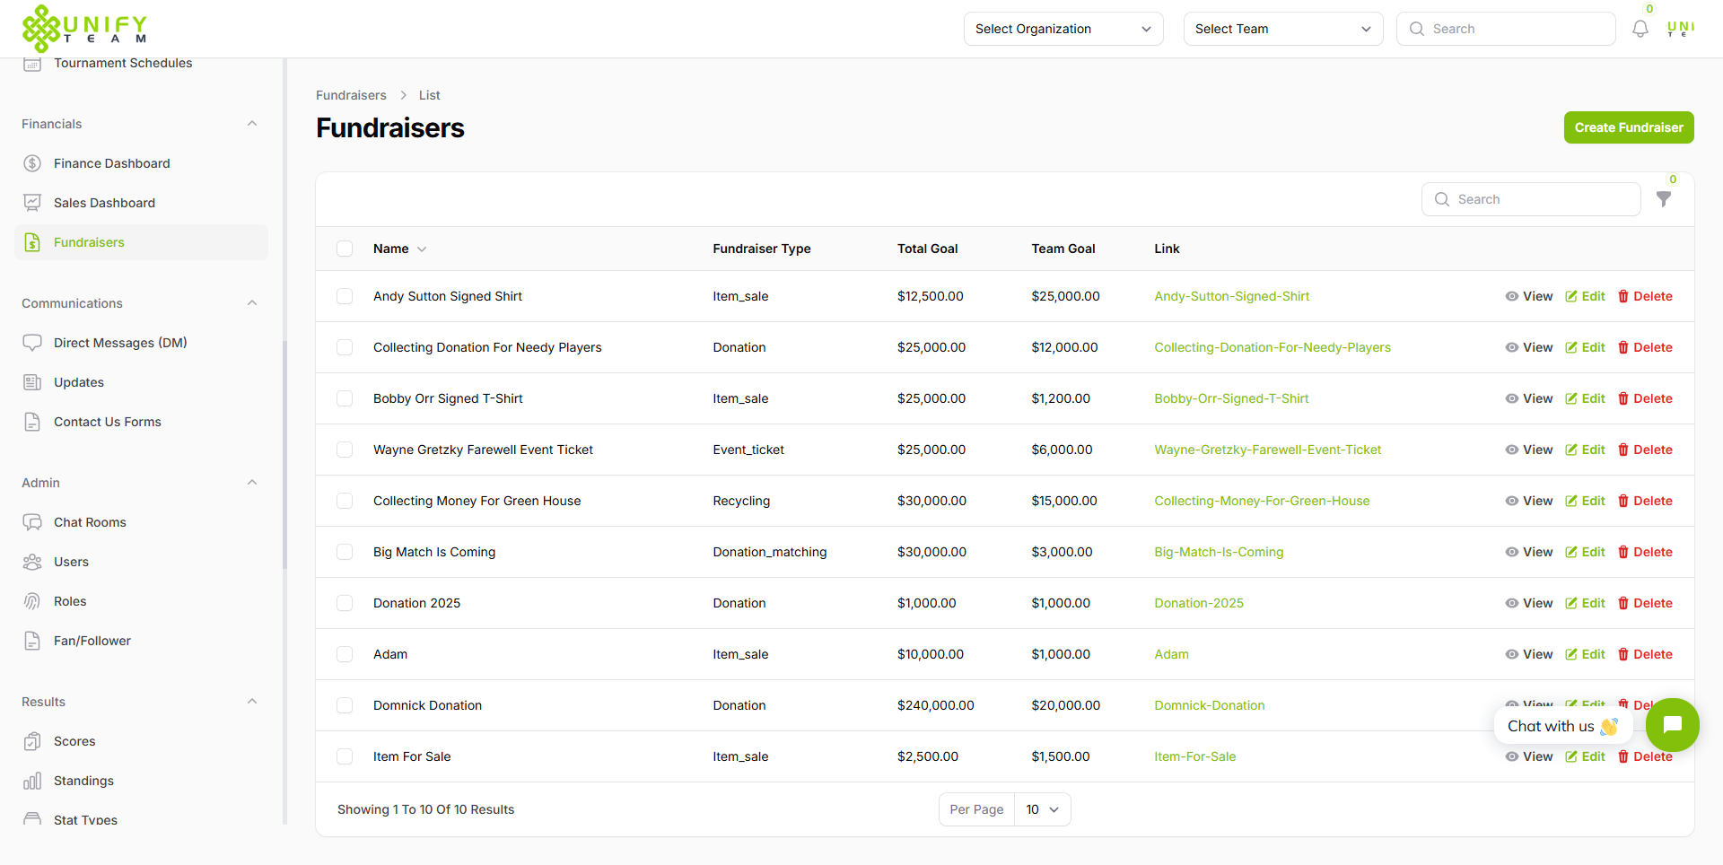Viewport: 1723px width, 865px height.
Task: Open the notification bell icon
Action: tap(1640, 28)
